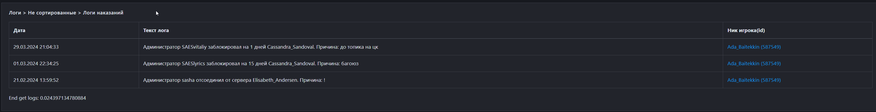Image resolution: width=876 pixels, height=112 pixels.
Task: Select the date 01.03.2024 22:34:25
Action: (x=36, y=64)
